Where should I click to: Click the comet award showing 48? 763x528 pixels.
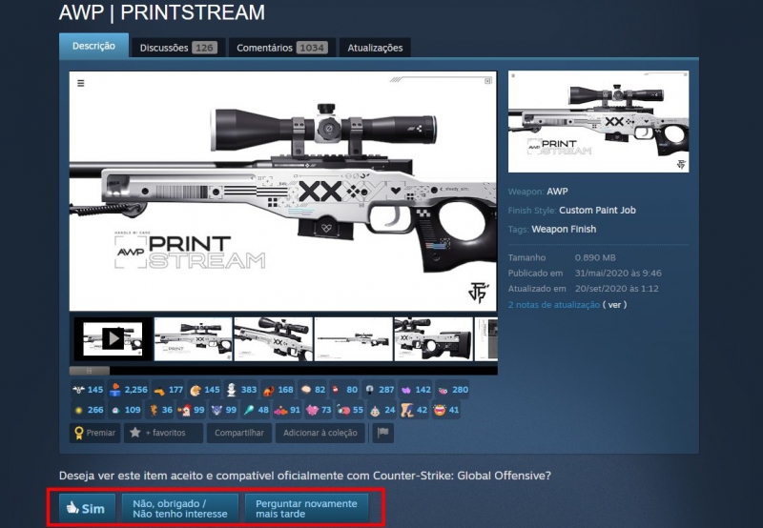click(x=256, y=410)
